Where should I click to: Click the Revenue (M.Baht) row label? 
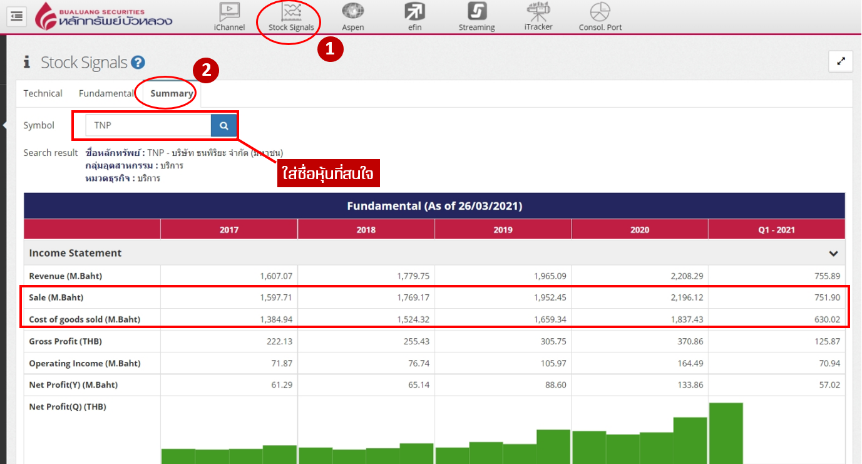[x=66, y=276]
